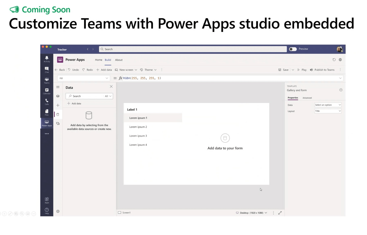Switch to Build tab
This screenshot has height=235, width=367.
(108, 60)
